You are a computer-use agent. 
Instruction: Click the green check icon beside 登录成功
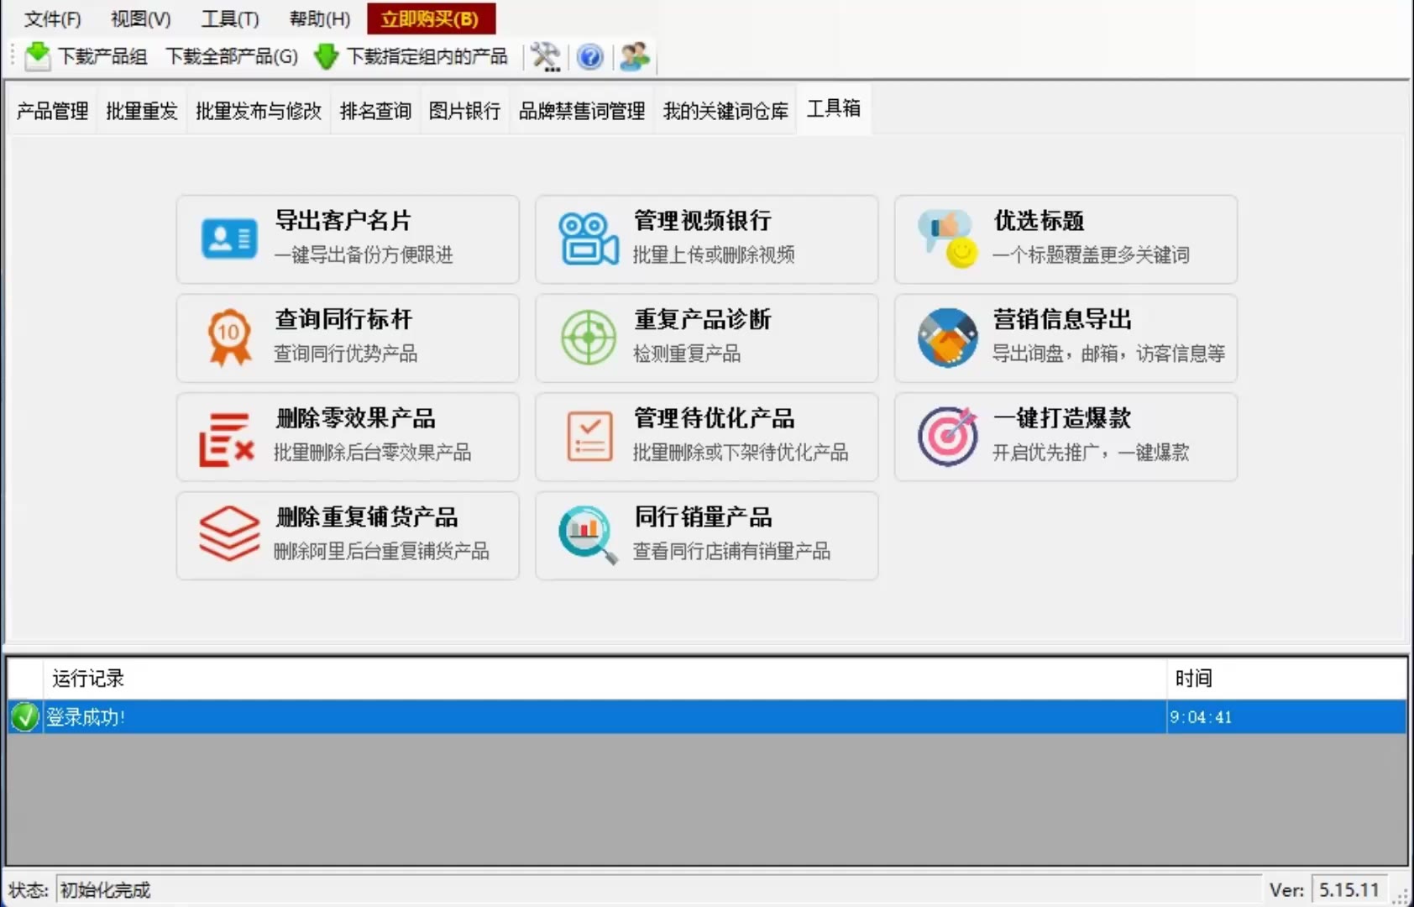tap(25, 716)
